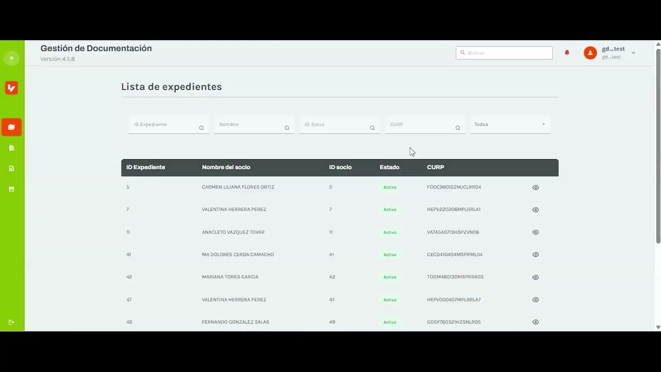Focus the ID Socio filter field
The height and width of the screenshot is (372, 661).
pyautogui.click(x=340, y=124)
